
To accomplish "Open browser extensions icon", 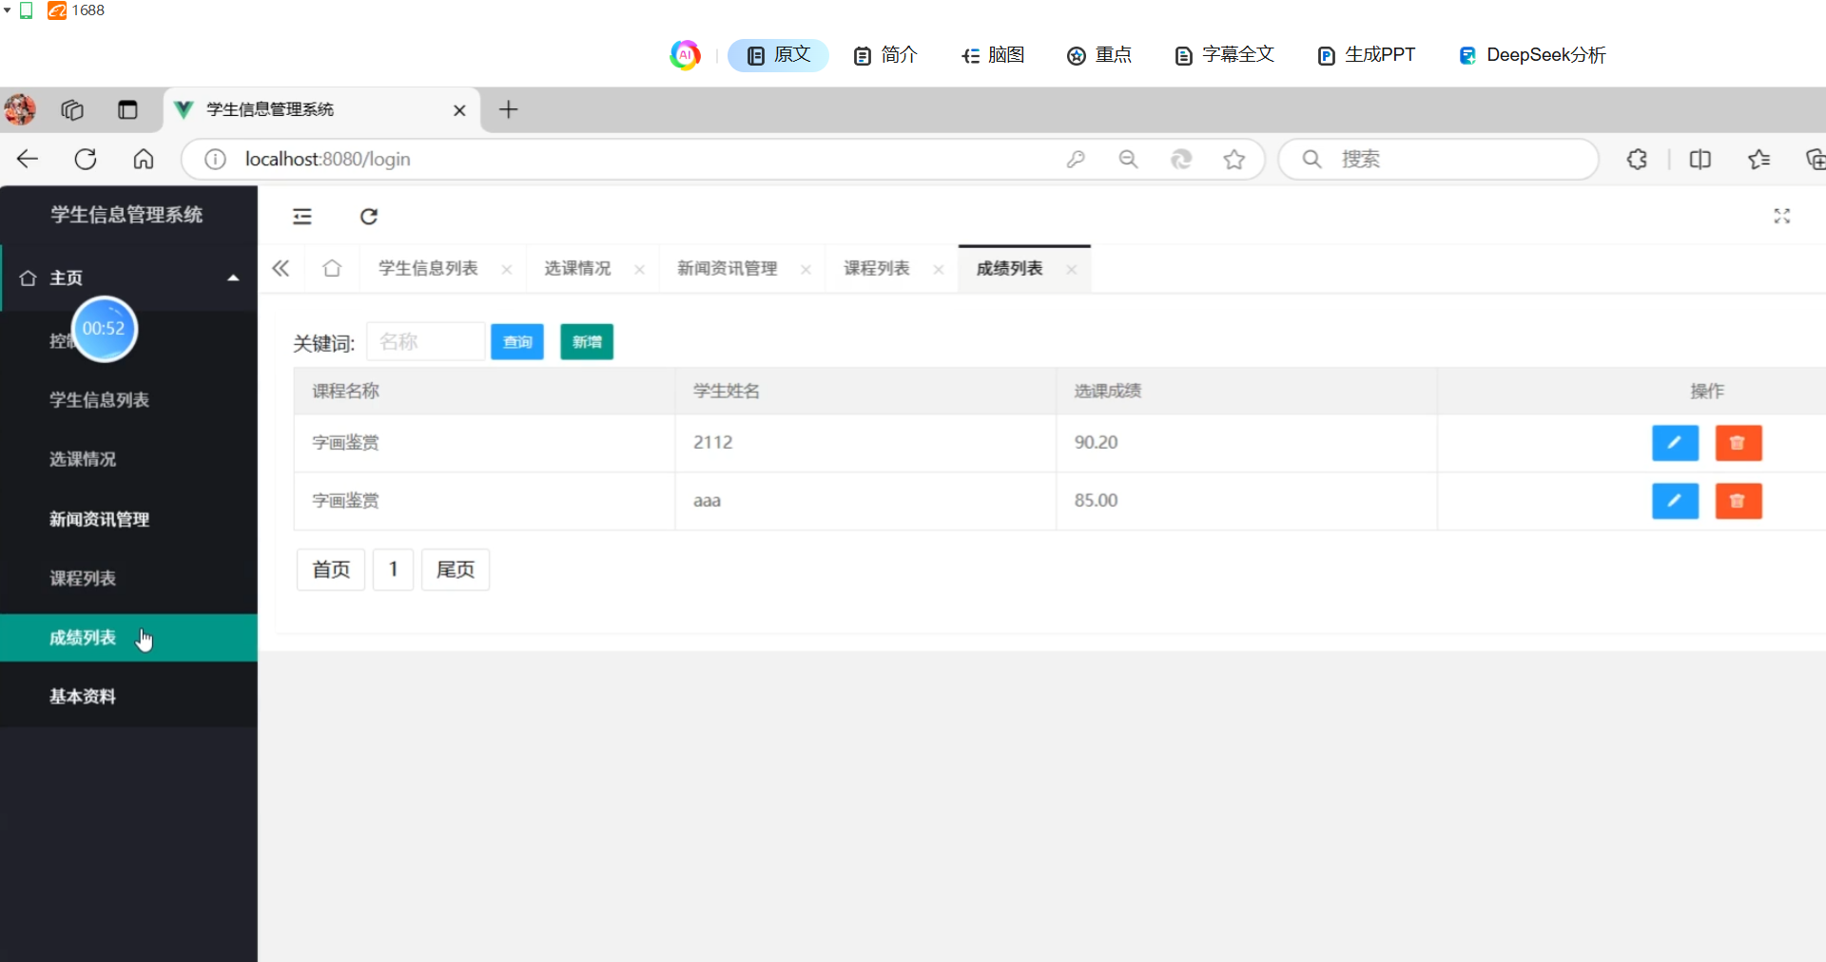I will point(1637,160).
